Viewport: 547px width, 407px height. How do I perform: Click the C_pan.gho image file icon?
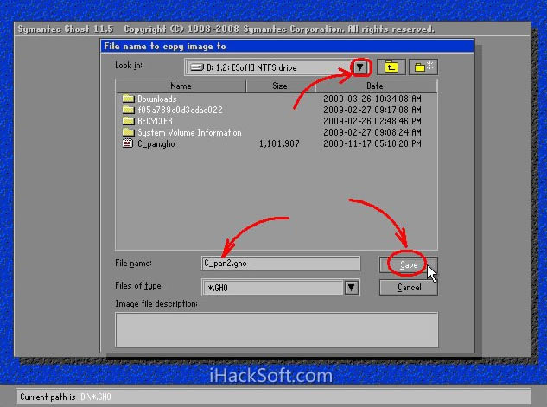click(128, 143)
